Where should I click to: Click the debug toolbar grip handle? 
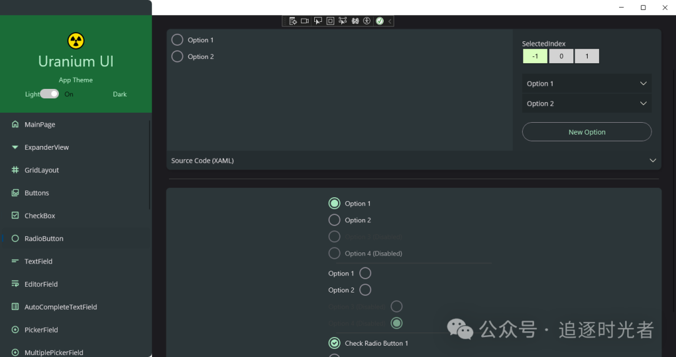pyautogui.click(x=285, y=21)
